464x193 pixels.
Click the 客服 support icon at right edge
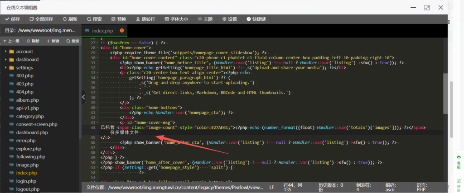point(459,162)
